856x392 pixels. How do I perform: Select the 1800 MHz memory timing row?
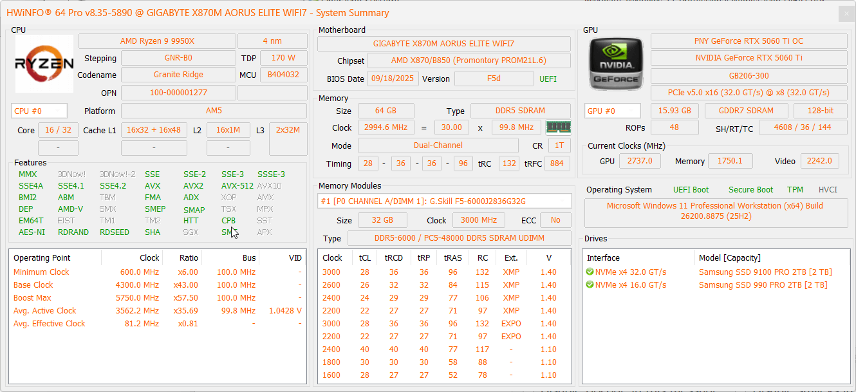click(445, 362)
